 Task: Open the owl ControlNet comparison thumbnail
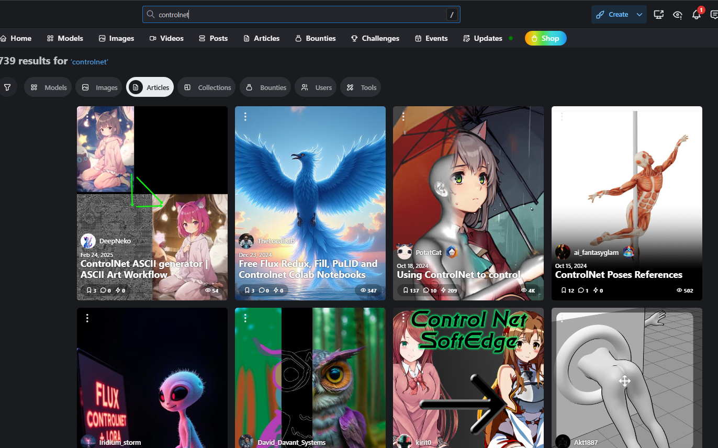click(x=310, y=378)
